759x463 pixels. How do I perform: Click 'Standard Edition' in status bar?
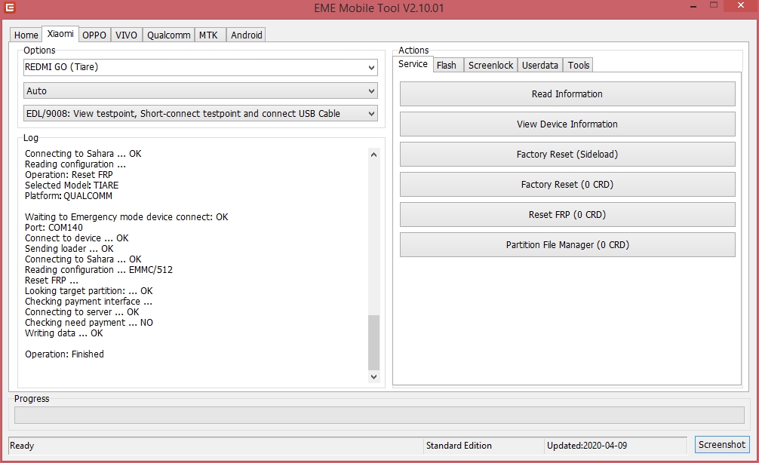[459, 446]
